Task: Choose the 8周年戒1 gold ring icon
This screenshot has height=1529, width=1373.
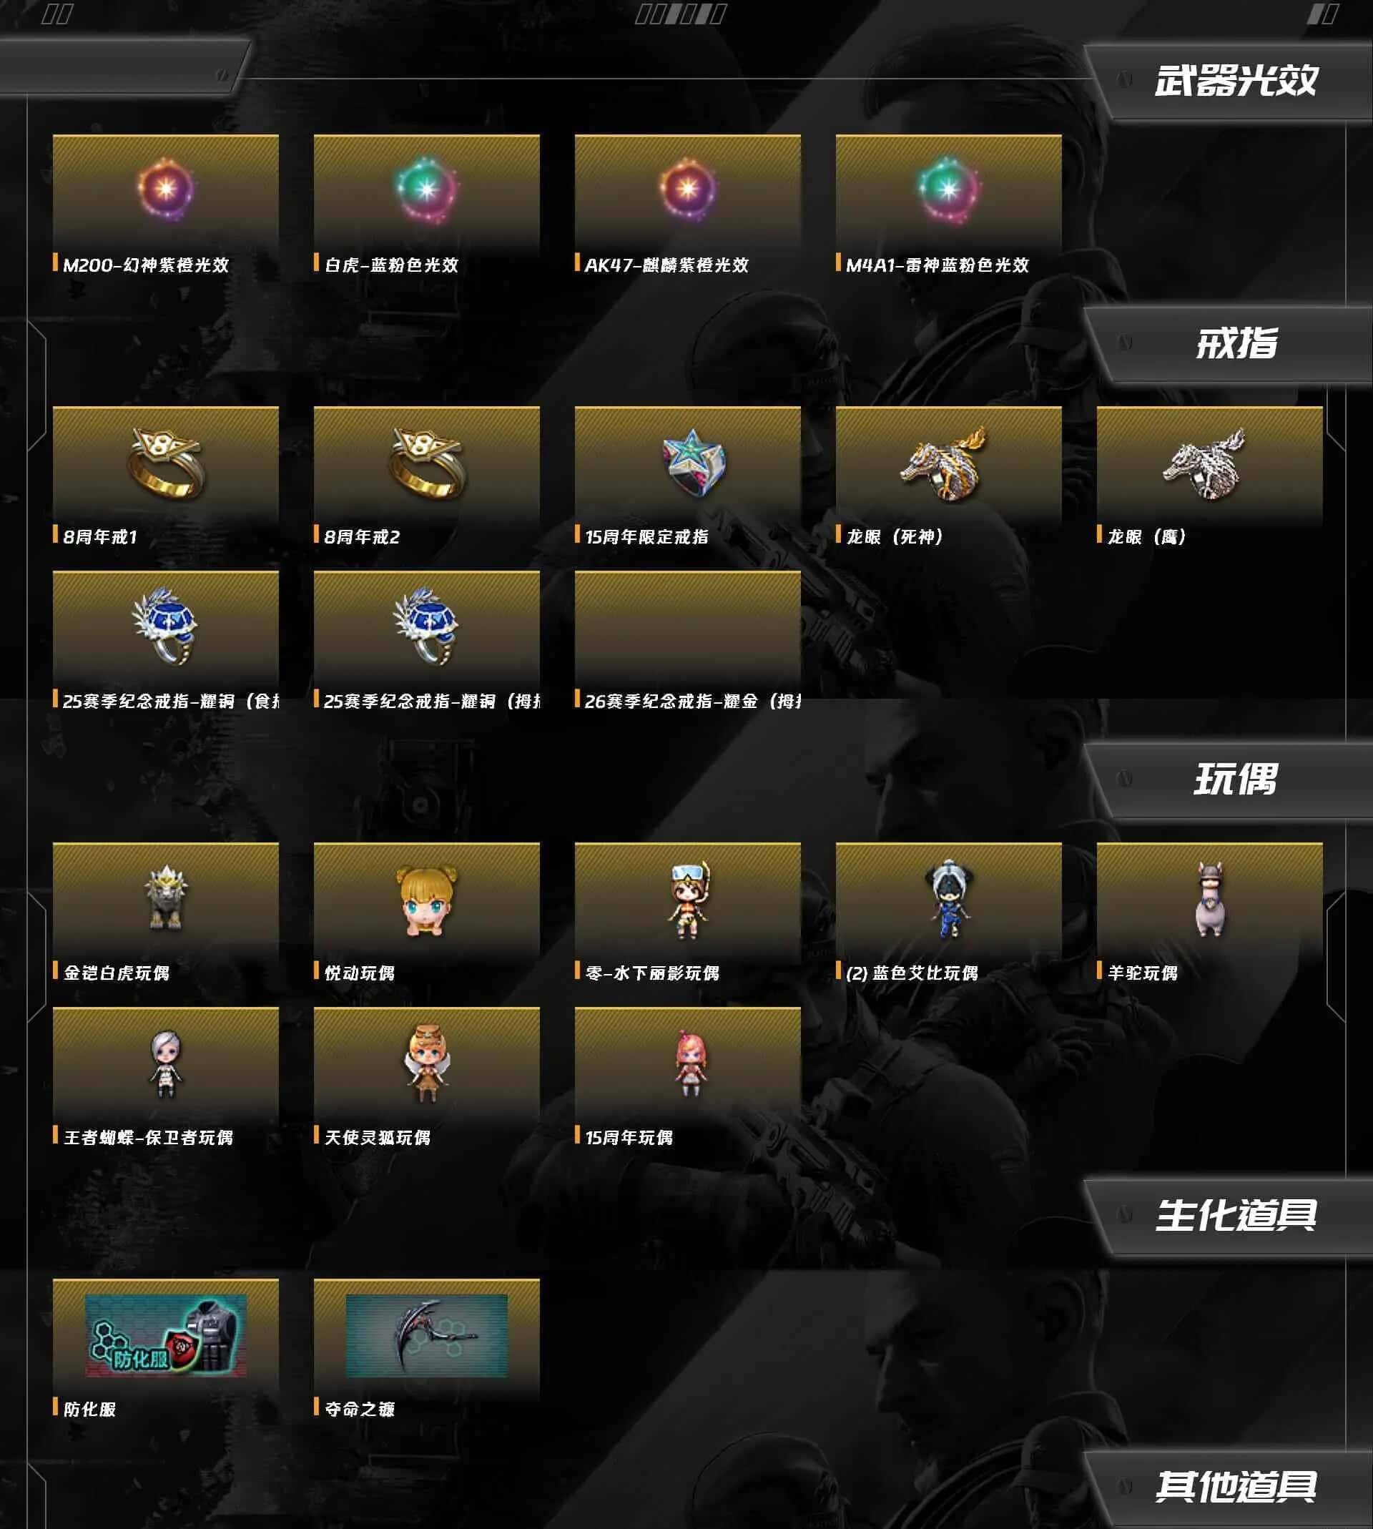Action: coord(165,463)
